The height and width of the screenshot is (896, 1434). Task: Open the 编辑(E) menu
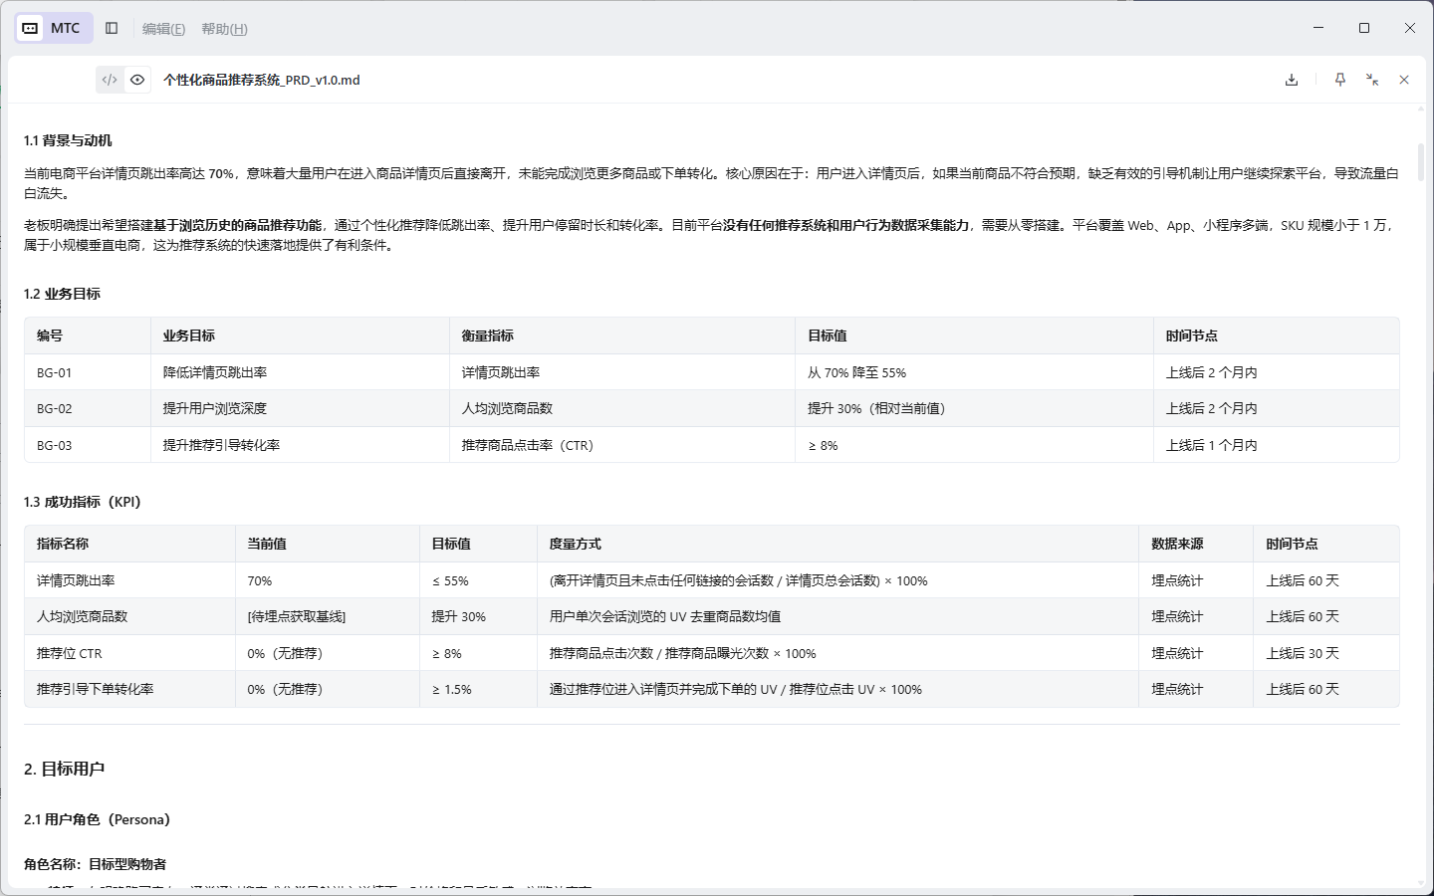tap(163, 29)
